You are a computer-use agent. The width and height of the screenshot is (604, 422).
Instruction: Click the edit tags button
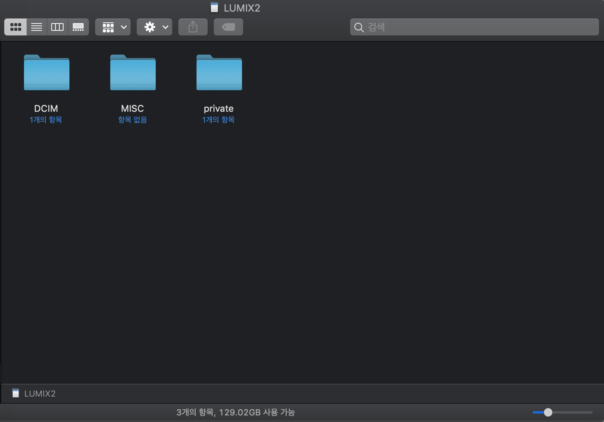[x=228, y=27]
